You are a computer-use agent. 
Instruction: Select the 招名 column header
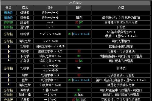pyautogui.click(x=25, y=8)
